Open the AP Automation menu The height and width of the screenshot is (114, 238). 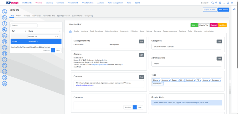87,3
